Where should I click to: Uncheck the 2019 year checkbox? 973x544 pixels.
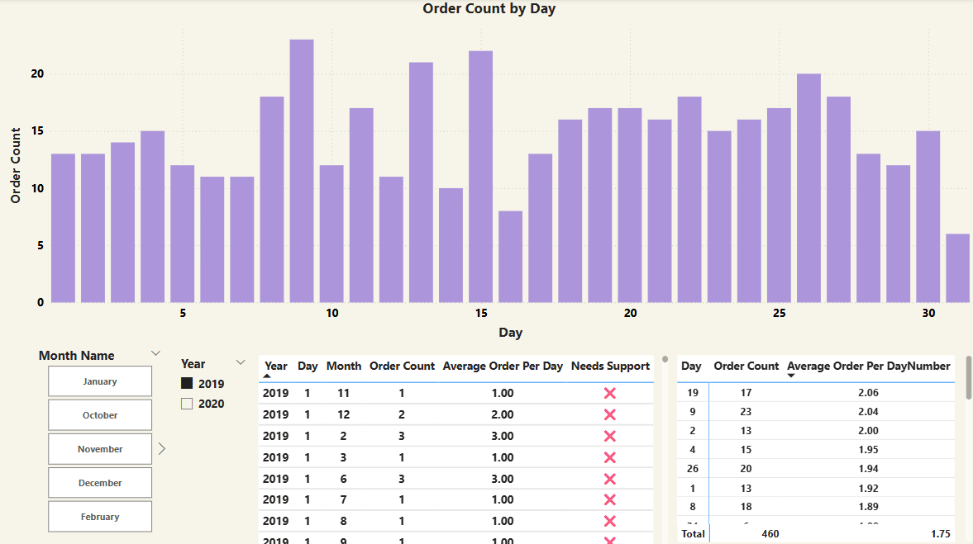point(187,384)
